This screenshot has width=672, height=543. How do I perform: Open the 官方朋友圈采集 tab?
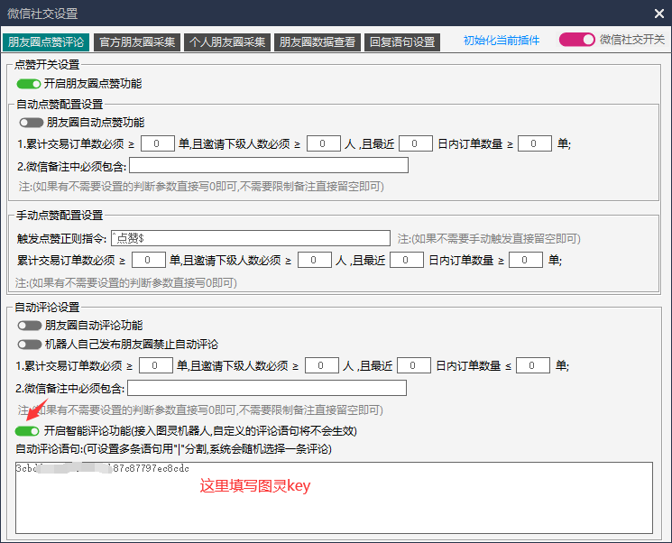tap(135, 41)
